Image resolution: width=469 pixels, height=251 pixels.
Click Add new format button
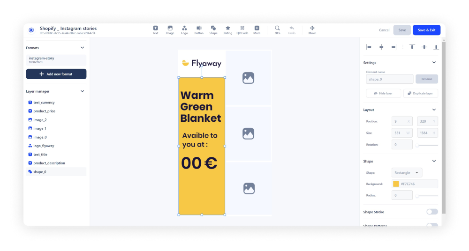coord(56,74)
